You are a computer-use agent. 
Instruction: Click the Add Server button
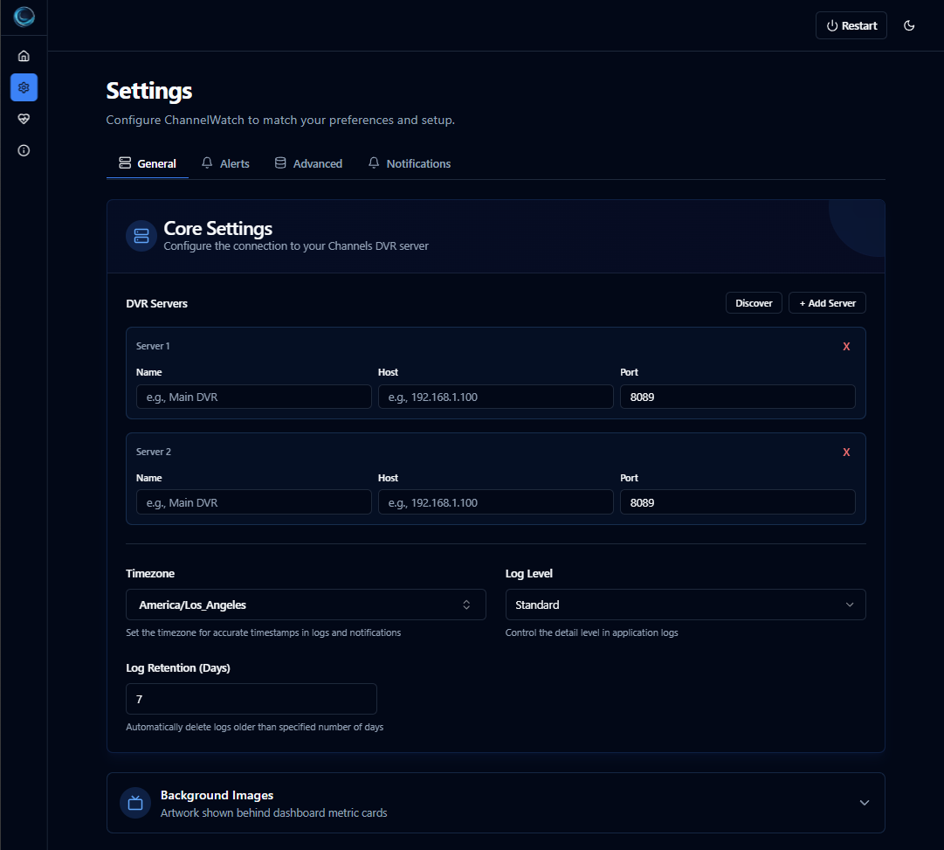(x=827, y=303)
